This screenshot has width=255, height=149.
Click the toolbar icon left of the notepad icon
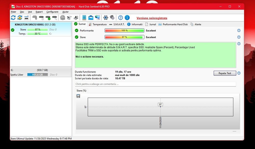click(76, 18)
